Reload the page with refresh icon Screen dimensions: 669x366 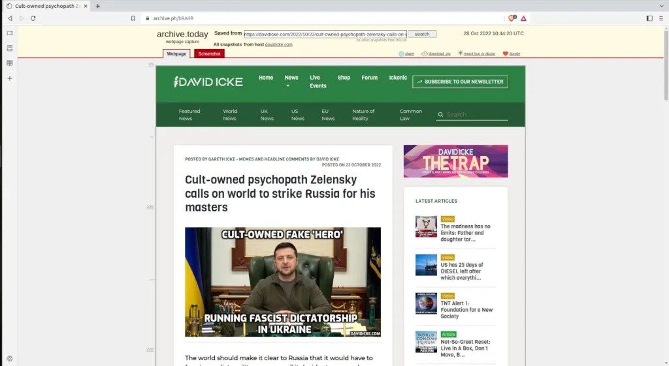tap(33, 18)
